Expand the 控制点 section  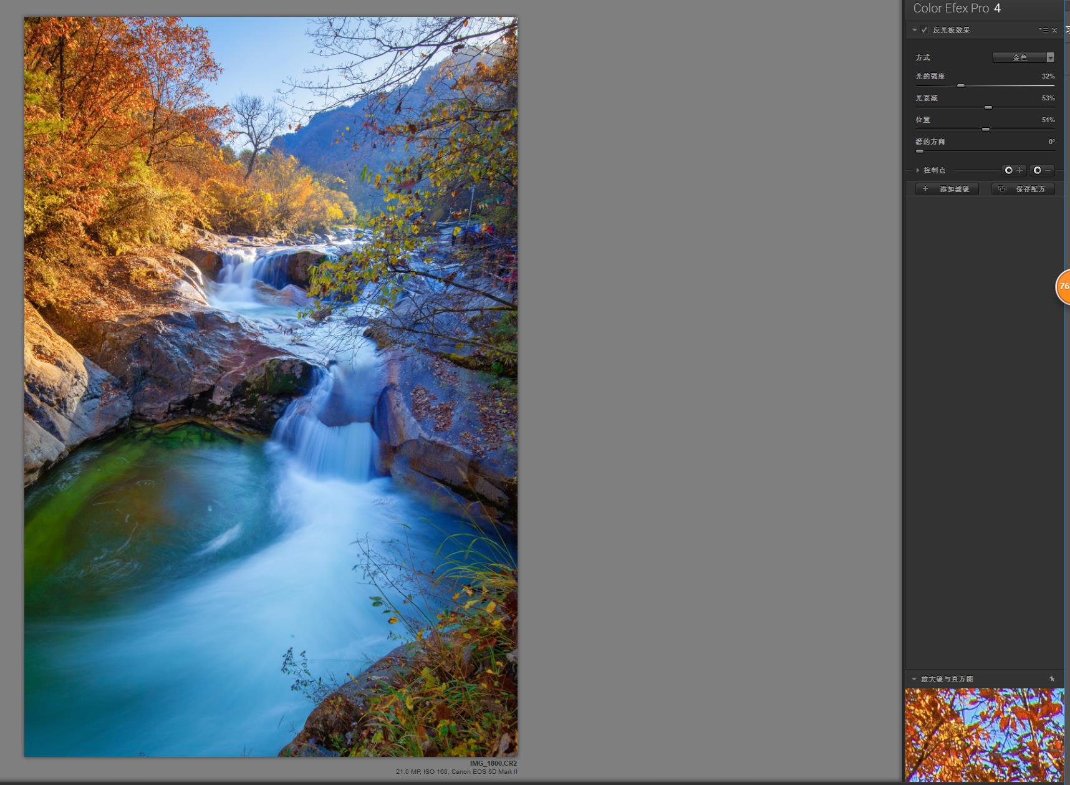918,170
